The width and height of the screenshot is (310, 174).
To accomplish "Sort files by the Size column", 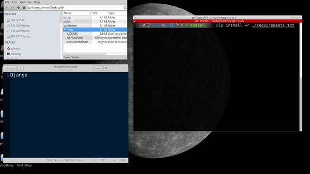I will (x=99, y=13).
